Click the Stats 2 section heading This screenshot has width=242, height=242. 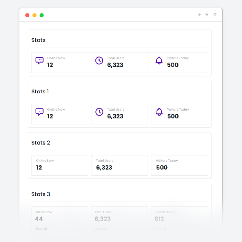click(x=41, y=143)
